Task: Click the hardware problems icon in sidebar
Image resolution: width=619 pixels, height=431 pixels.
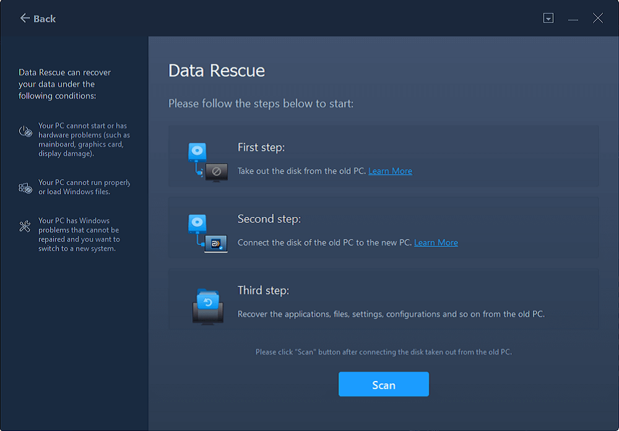Action: 25,131
